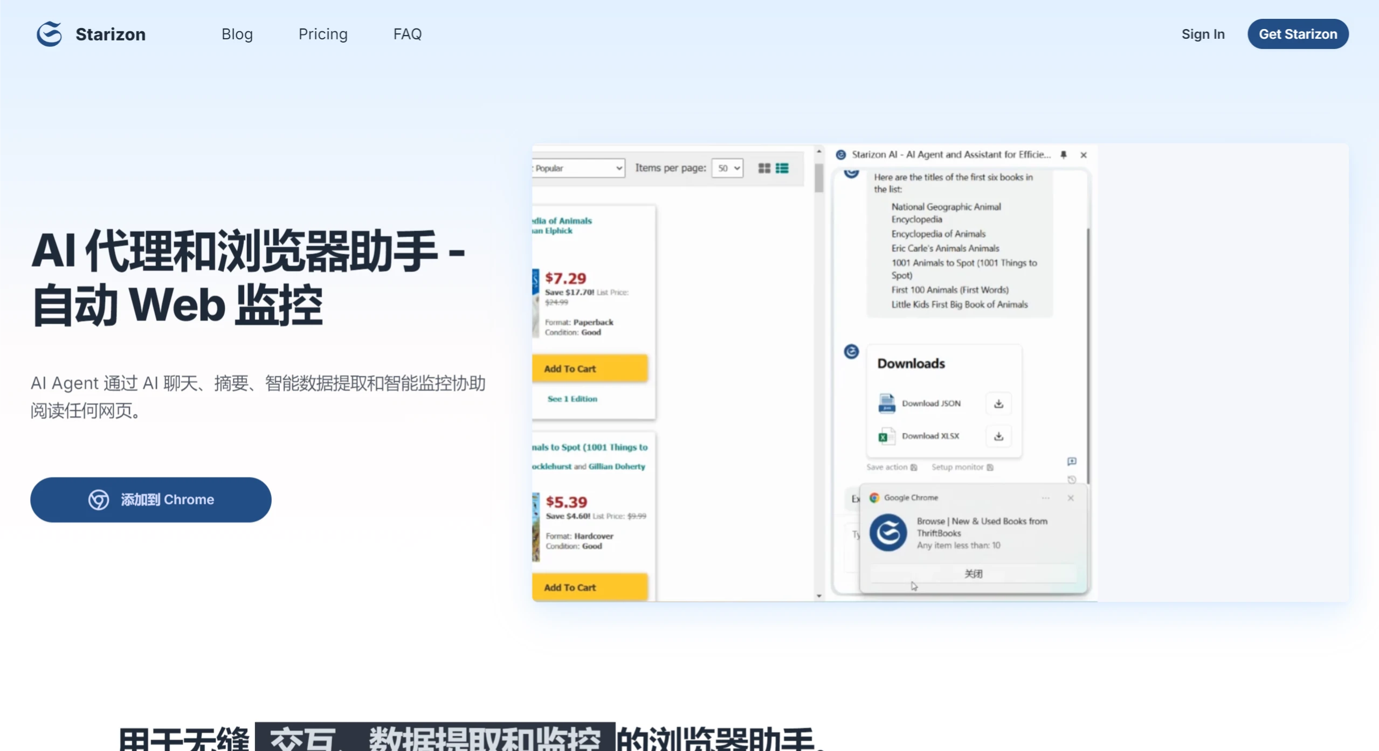This screenshot has width=1379, height=751.
Task: Open the Popular sort dropdown
Action: pyautogui.click(x=577, y=168)
